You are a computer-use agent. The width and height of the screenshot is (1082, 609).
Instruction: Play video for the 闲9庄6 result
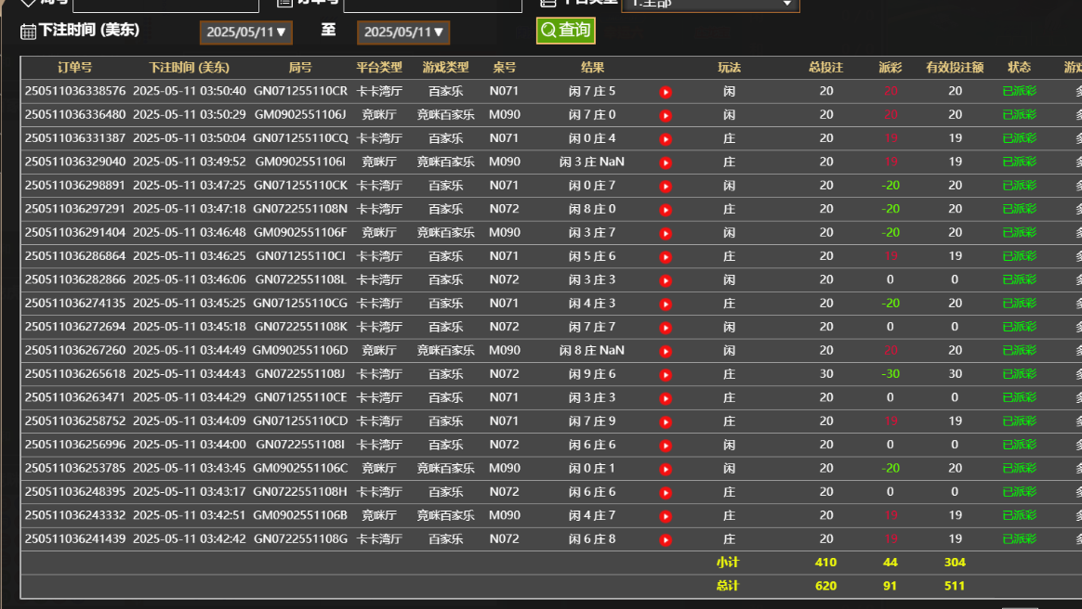click(666, 374)
